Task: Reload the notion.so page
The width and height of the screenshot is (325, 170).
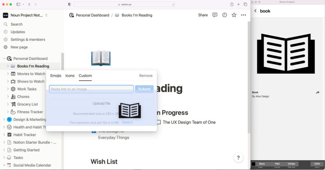Action: [173, 4]
